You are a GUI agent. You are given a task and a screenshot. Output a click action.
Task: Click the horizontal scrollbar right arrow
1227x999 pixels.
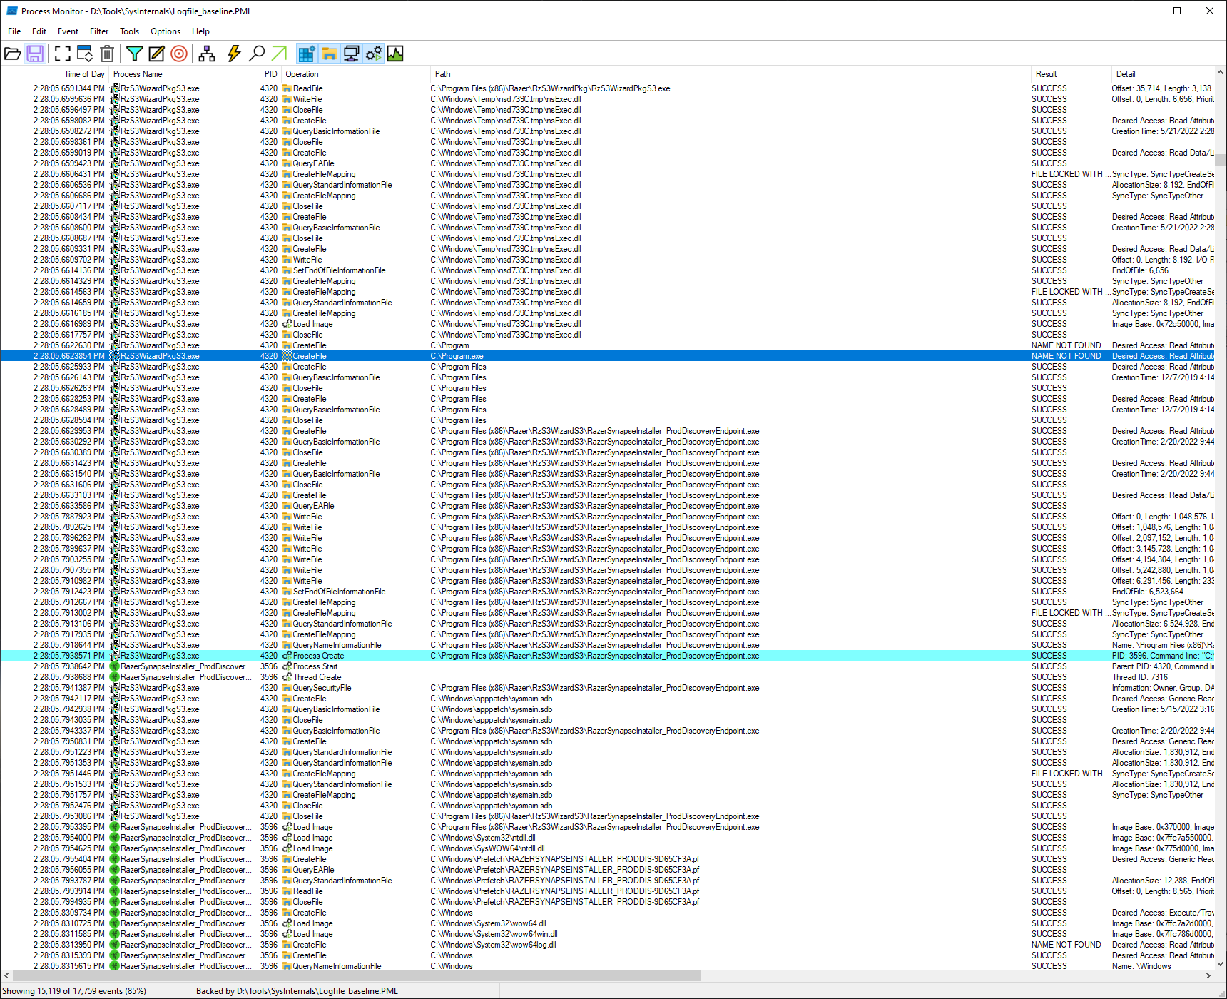tap(1208, 975)
